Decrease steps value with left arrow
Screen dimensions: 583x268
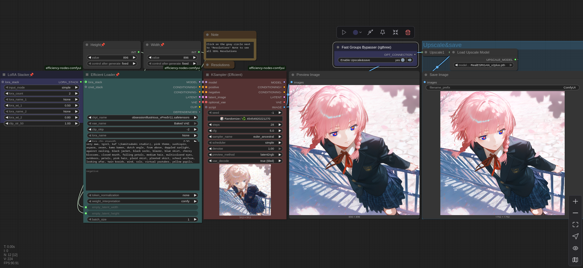click(210, 125)
